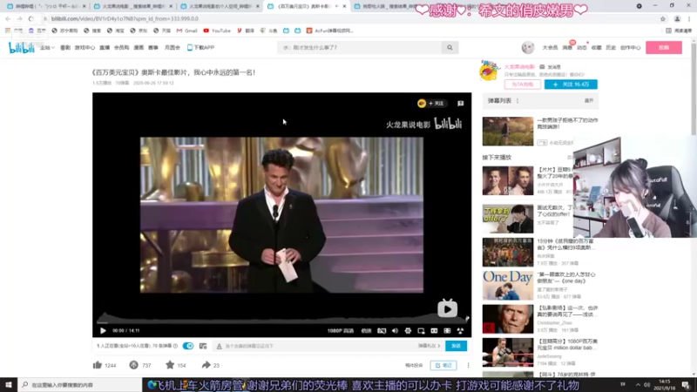Click the search magnifier button

click(450, 48)
